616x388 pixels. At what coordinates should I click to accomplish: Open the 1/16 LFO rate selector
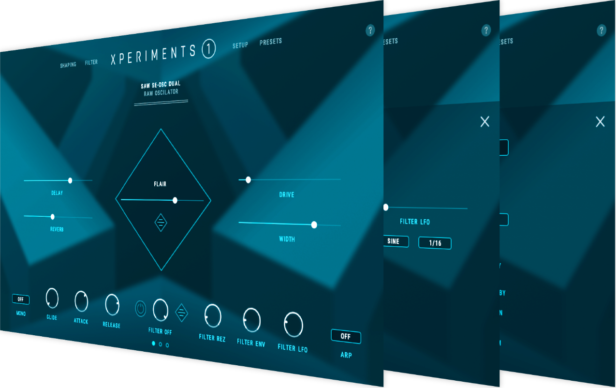435,243
